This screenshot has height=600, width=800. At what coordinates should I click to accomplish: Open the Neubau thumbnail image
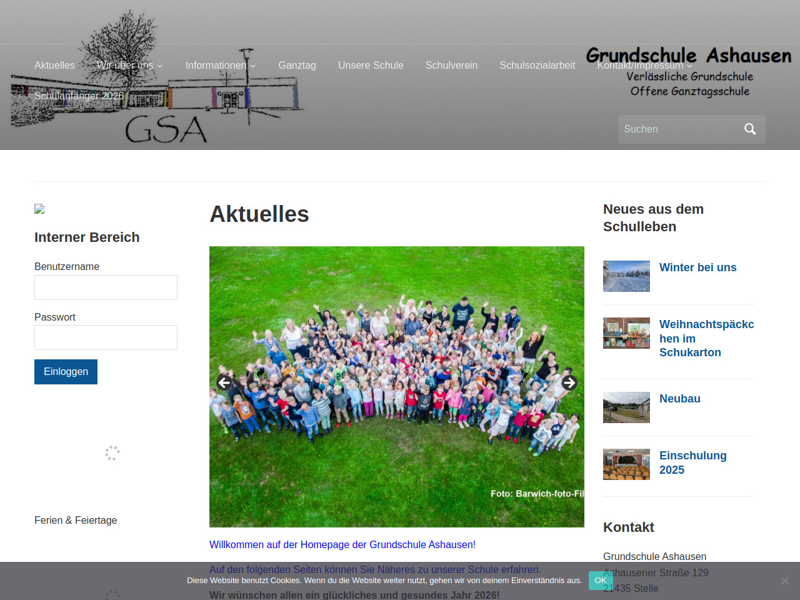coord(626,407)
